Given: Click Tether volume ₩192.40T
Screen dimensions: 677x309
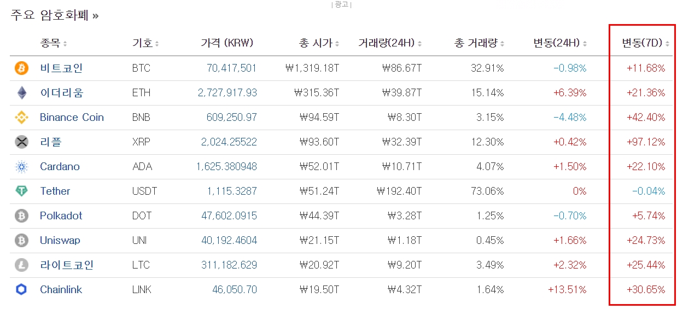Looking at the screenshot, I should click(399, 191).
